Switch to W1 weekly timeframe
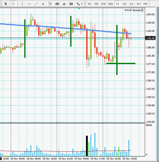This screenshot has width=159, height=162. tap(139, 4)
